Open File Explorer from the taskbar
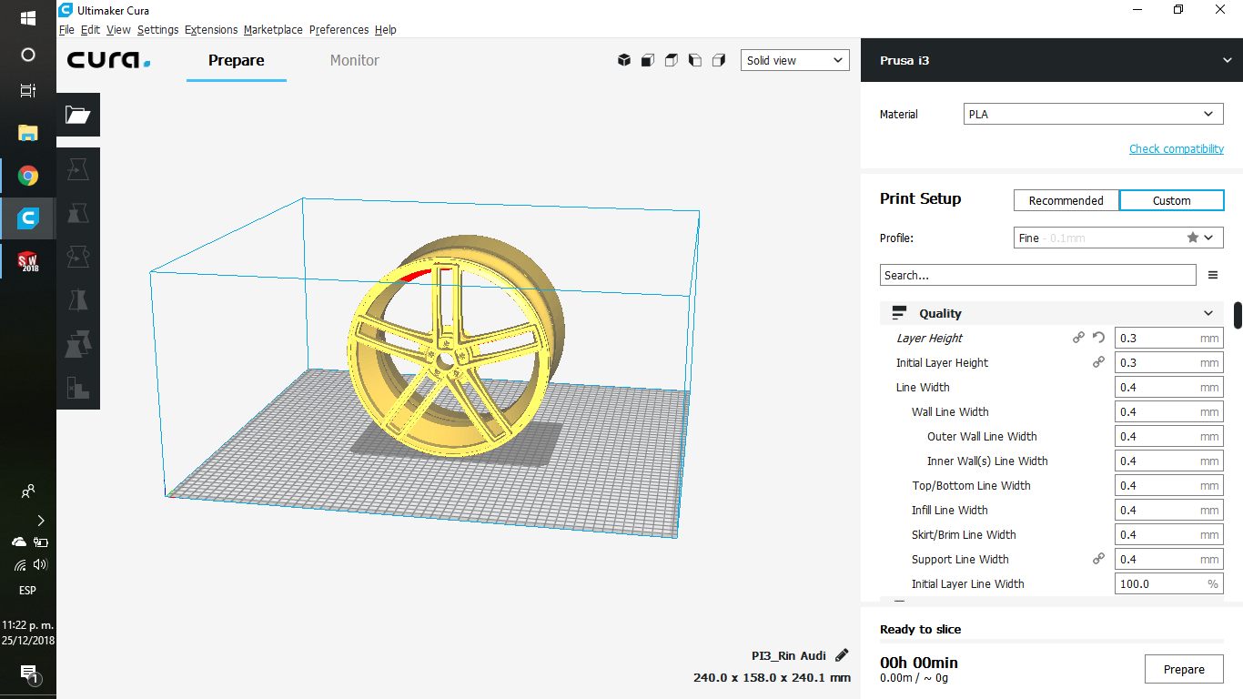The image size is (1243, 699). coord(28,132)
